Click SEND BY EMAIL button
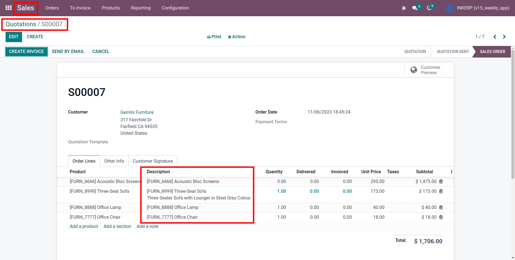Viewport: 515px width, 260px height. tap(68, 52)
